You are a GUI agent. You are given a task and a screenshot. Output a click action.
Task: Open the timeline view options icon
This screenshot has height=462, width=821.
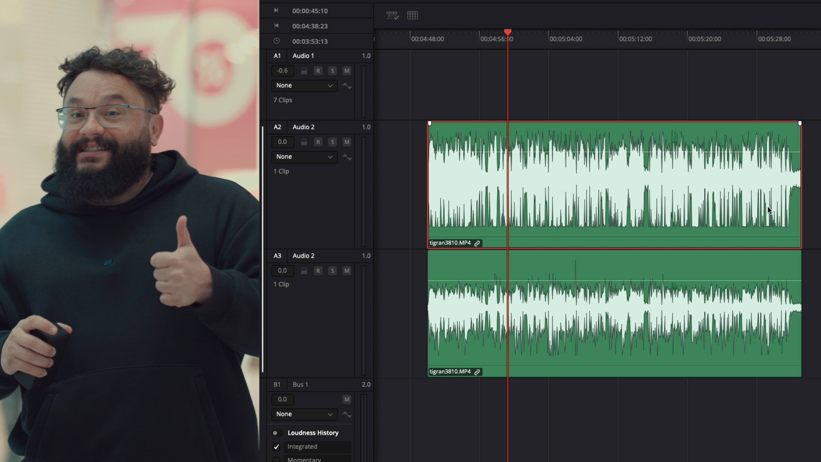pos(392,15)
